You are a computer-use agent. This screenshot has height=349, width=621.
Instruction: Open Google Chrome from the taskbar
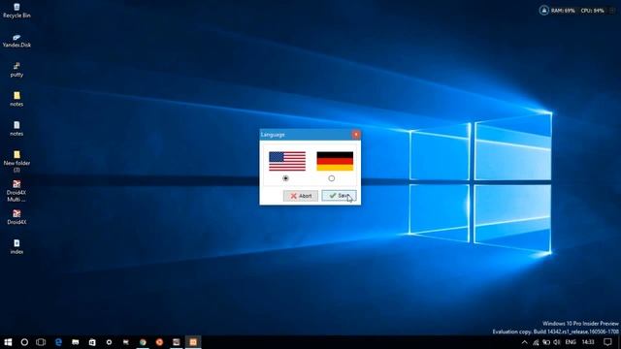click(x=143, y=342)
